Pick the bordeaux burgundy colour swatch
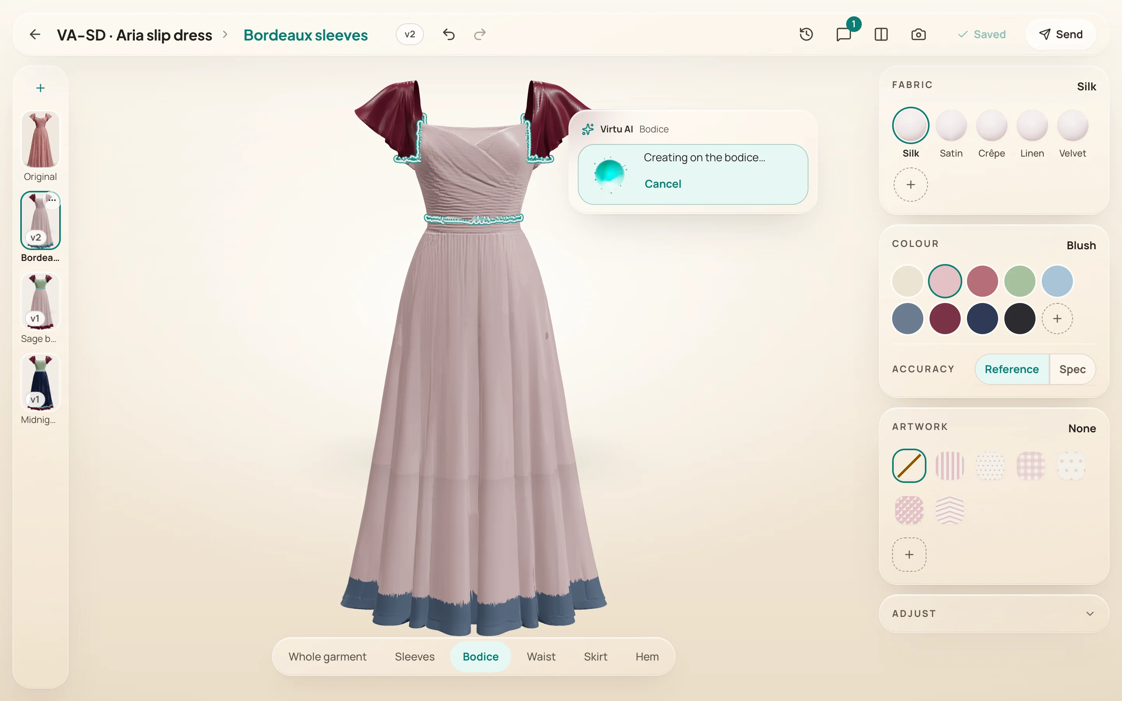This screenshot has width=1122, height=701. pos(945,319)
